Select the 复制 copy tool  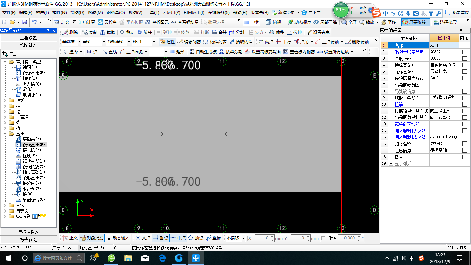click(90, 32)
